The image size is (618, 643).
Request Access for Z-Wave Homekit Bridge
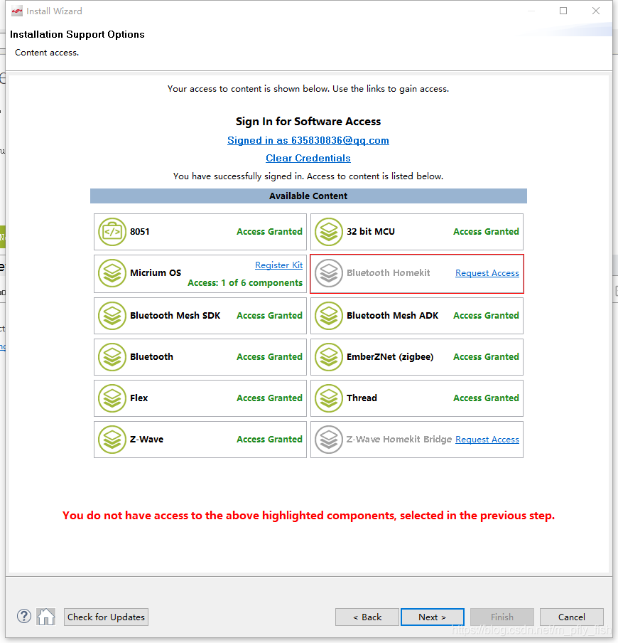487,440
